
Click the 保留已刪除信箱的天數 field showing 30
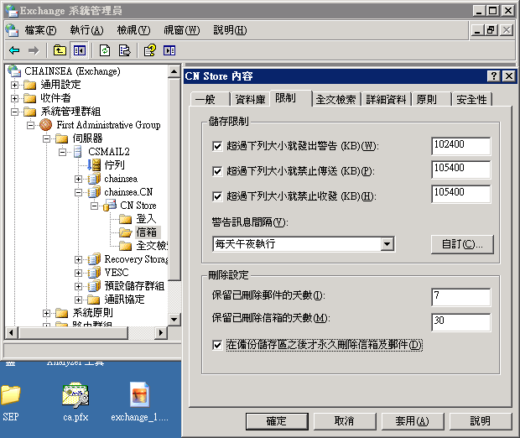461,322
